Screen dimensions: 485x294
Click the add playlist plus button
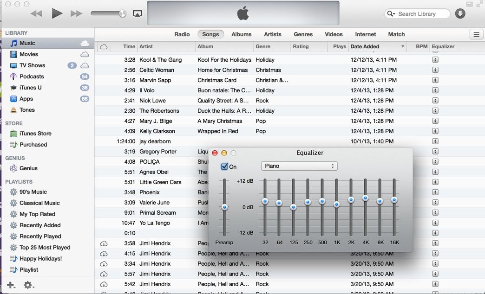click(10, 285)
